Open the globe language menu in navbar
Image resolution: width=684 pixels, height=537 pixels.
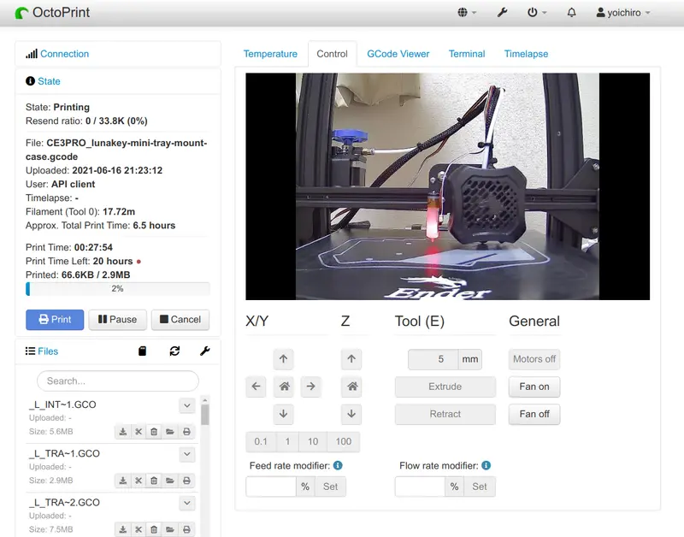(466, 13)
